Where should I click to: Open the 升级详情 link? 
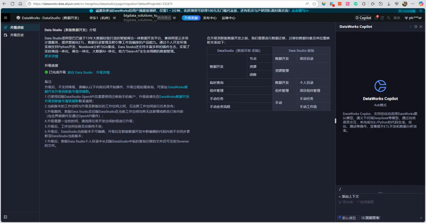[x=103, y=73]
